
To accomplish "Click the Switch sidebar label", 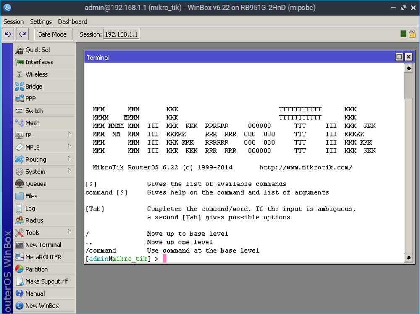I will pos(34,111).
